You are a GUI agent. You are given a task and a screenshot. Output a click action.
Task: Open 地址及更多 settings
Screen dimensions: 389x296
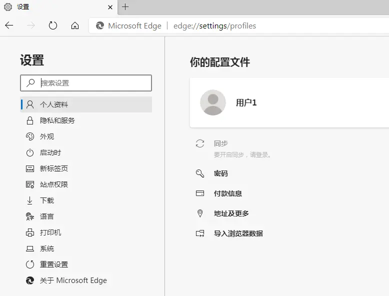click(x=231, y=213)
